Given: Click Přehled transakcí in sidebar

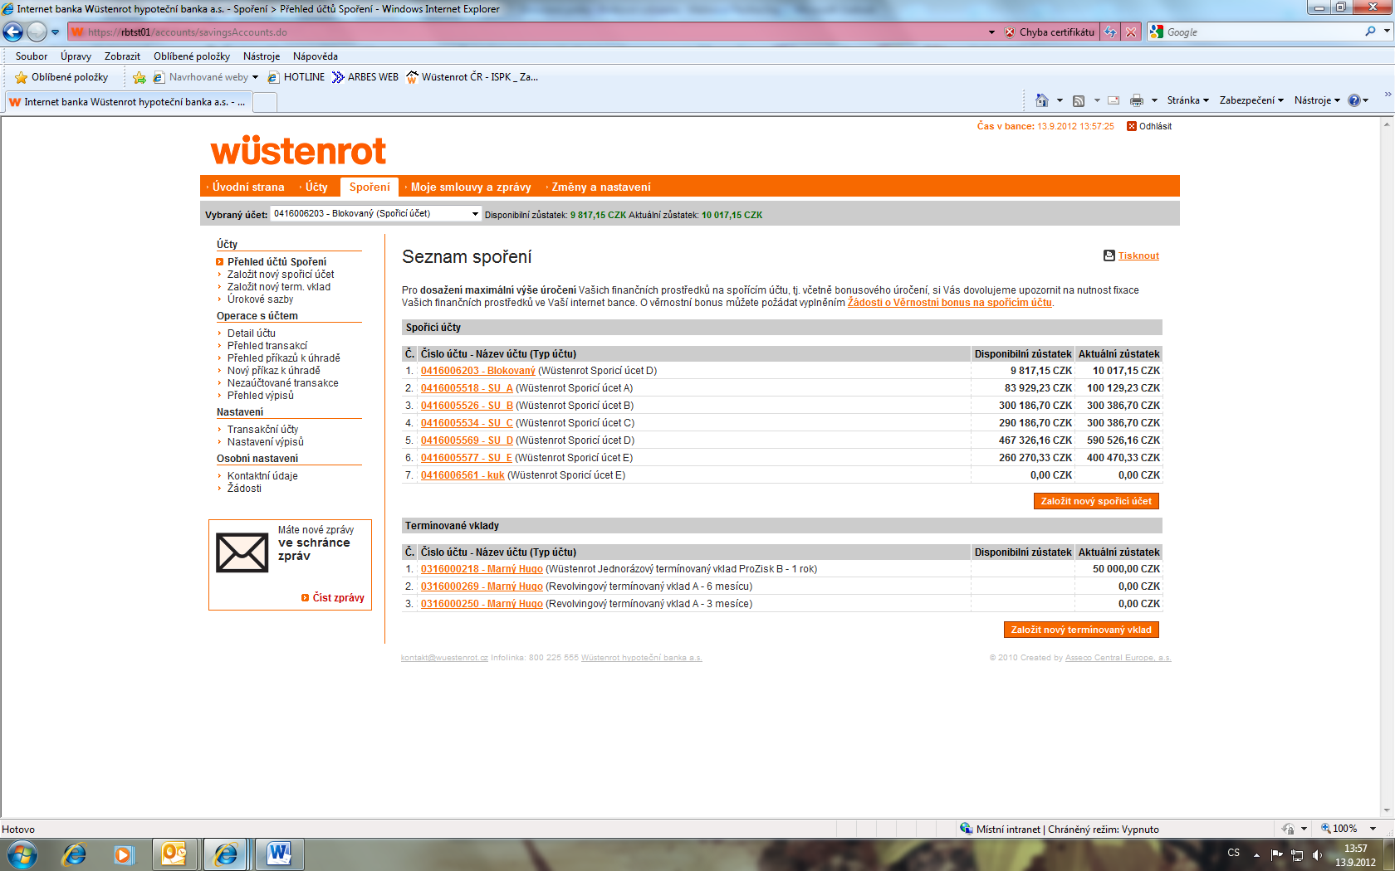Looking at the screenshot, I should click(x=267, y=346).
